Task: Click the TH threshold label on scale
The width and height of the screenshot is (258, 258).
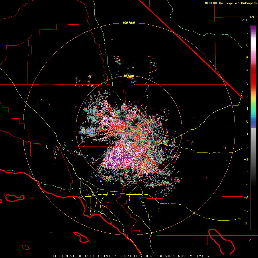Action: click(x=246, y=223)
